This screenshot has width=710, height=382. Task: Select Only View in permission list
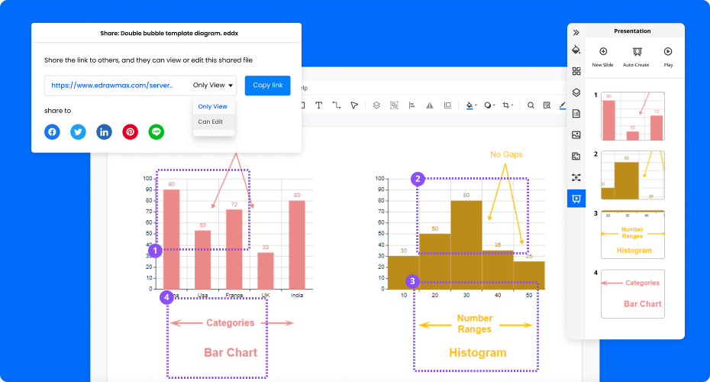pyautogui.click(x=212, y=106)
